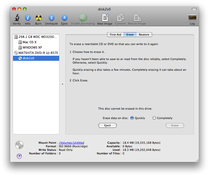Click the disc icon near Mount Point
This screenshot has width=209, height=176.
point(19,145)
